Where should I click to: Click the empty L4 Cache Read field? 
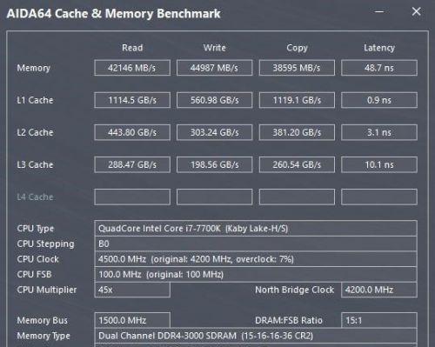pos(132,197)
